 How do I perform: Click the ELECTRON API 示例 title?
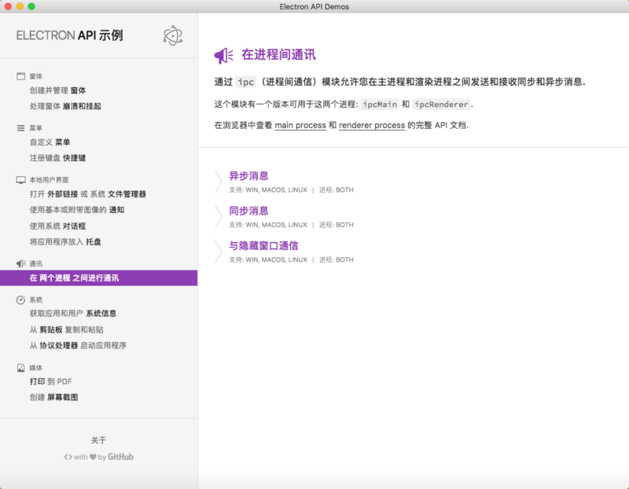coord(69,35)
